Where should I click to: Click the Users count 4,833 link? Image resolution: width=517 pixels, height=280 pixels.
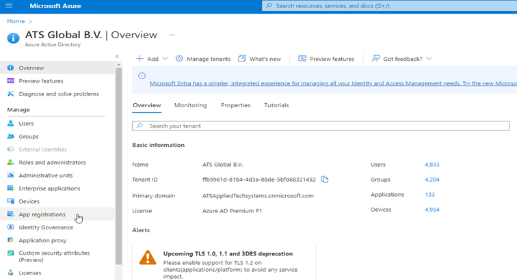[x=432, y=165]
